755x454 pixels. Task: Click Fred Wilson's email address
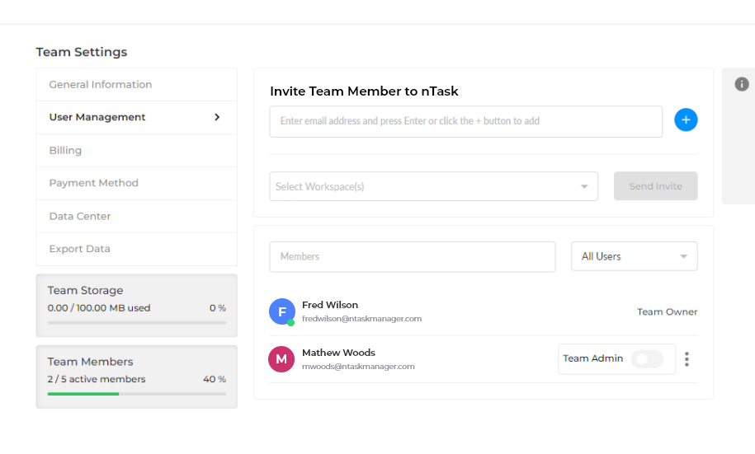(x=361, y=319)
